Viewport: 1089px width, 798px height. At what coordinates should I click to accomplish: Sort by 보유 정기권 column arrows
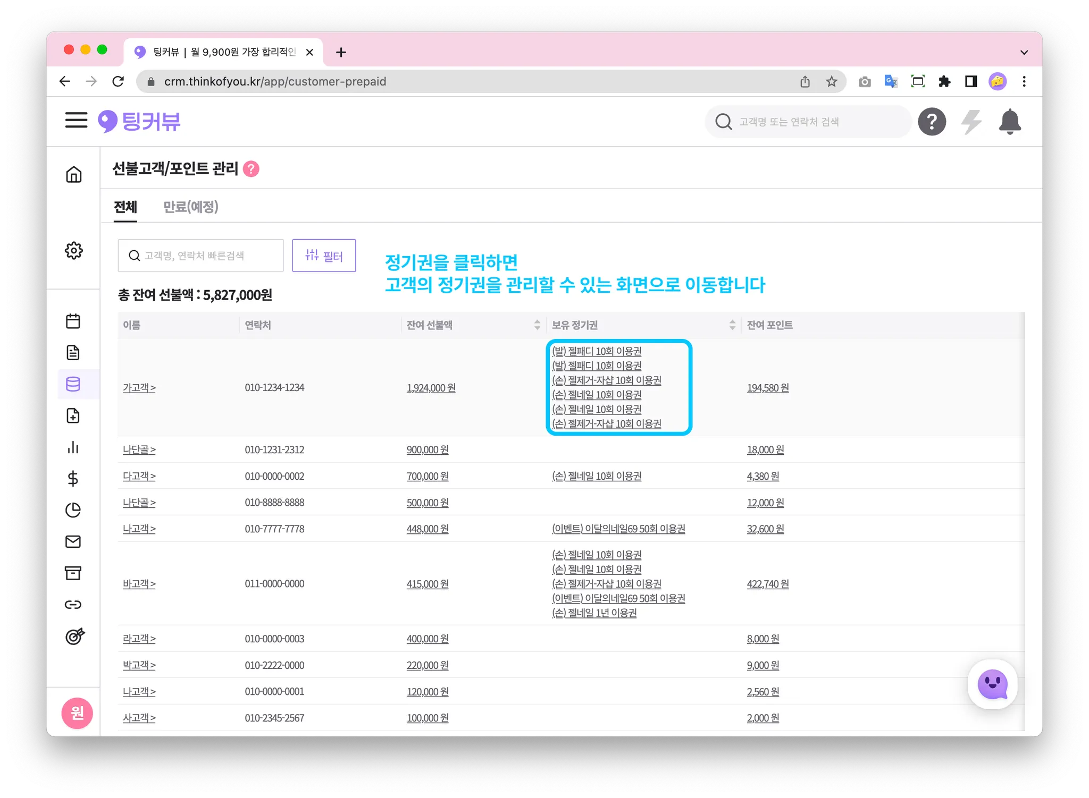pyautogui.click(x=732, y=325)
